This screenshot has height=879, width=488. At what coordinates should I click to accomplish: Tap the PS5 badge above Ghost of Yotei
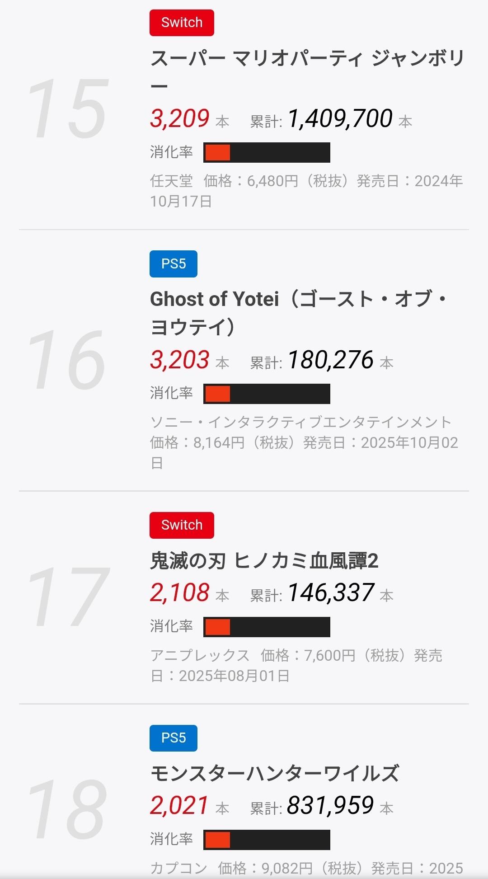(174, 264)
